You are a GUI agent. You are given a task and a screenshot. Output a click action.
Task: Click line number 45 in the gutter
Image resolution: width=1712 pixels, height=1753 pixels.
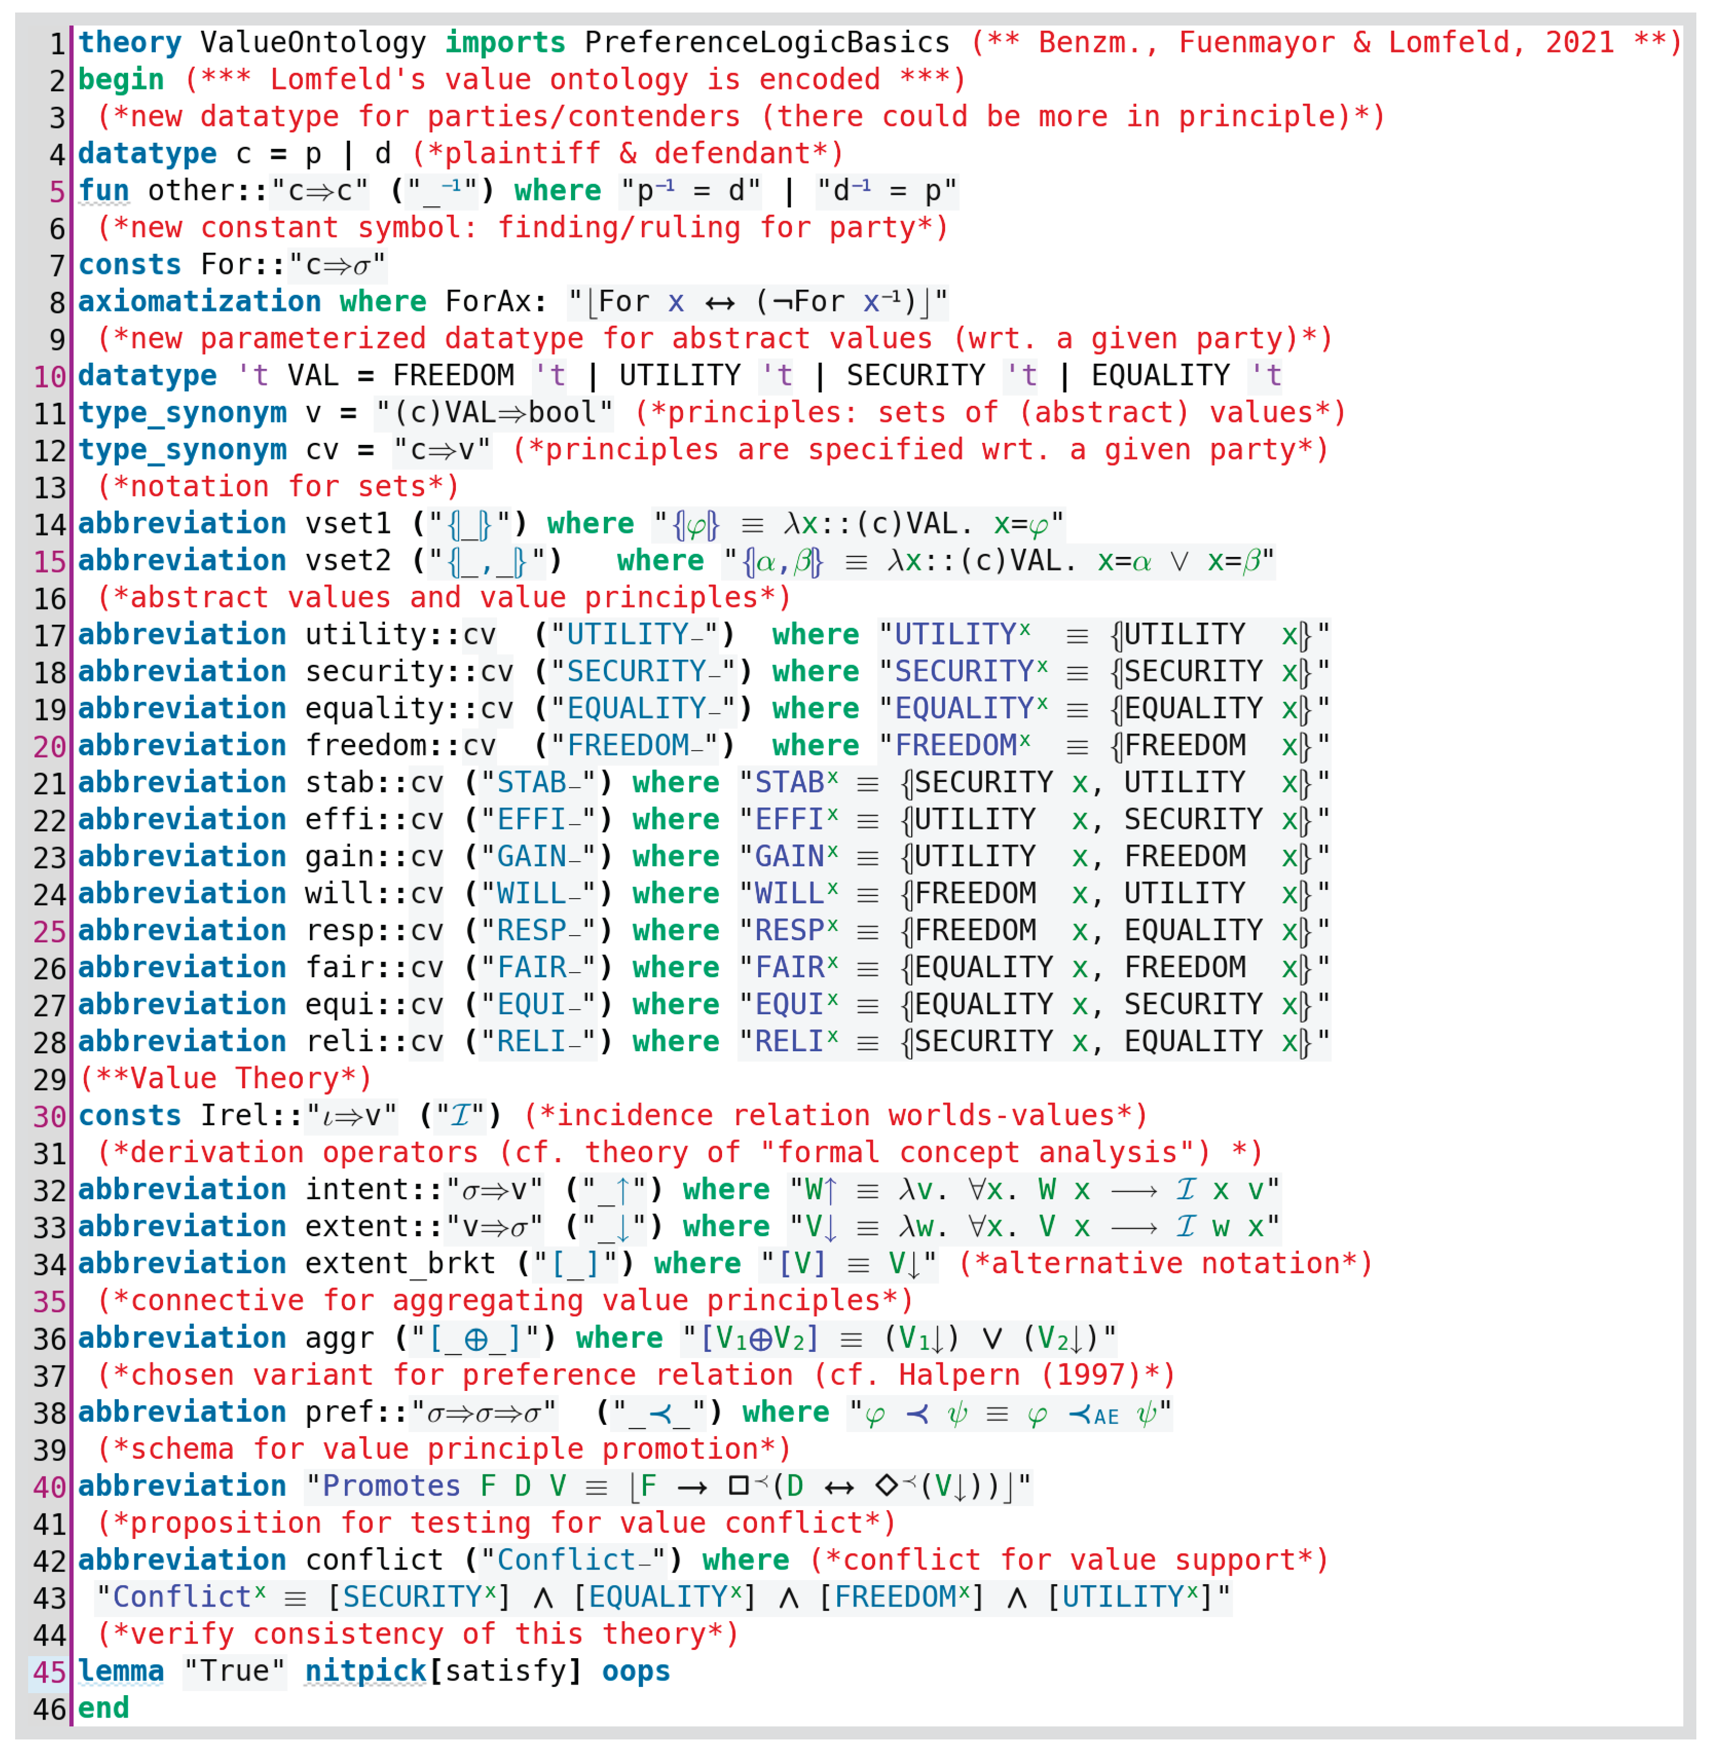click(x=49, y=1672)
